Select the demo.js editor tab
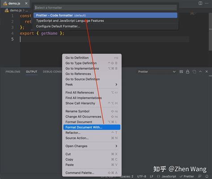The width and height of the screenshot is (212, 179). tap(15, 4)
